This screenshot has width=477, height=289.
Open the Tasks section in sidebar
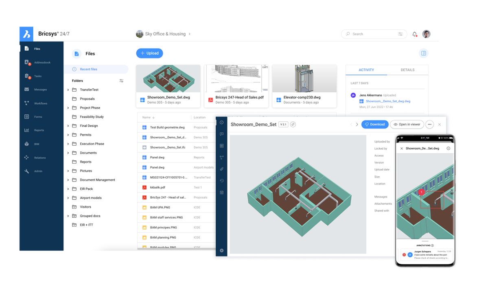(36, 76)
